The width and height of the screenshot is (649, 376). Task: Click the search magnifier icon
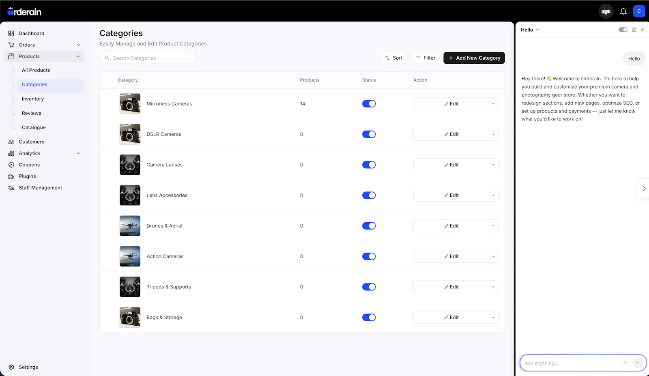107,58
